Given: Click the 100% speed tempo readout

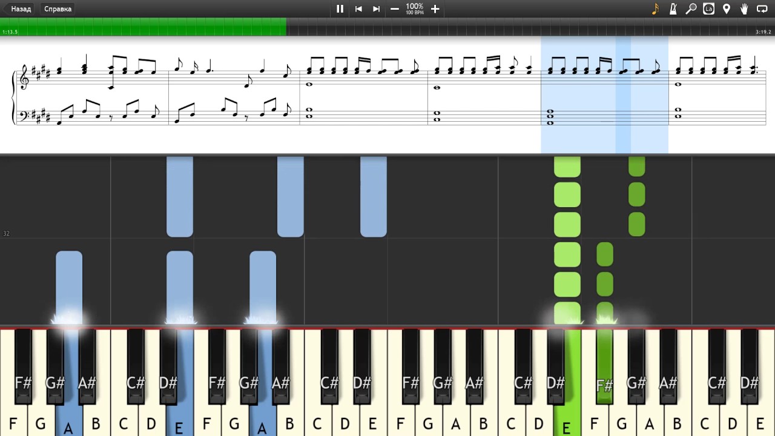Looking at the screenshot, I should [x=415, y=8].
